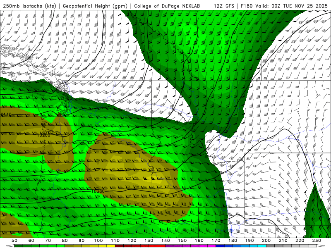Click the '60' value on the color scale
Screen dimensions: 331x248
pos(31,241)
